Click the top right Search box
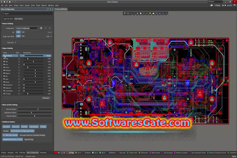 [x=215, y=2]
